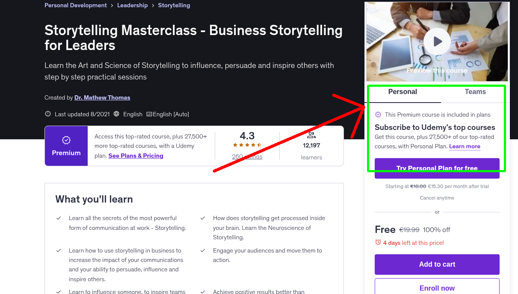Click the 'Preview this course' caption
518x294 pixels.
pos(437,71)
